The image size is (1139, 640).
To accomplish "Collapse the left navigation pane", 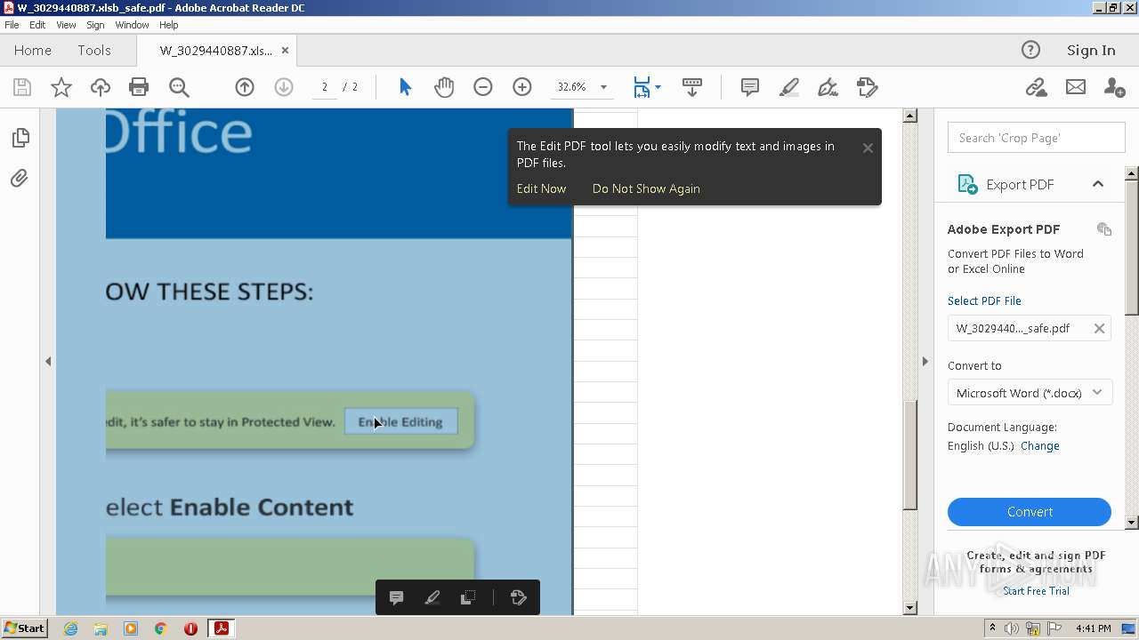I will pyautogui.click(x=48, y=362).
